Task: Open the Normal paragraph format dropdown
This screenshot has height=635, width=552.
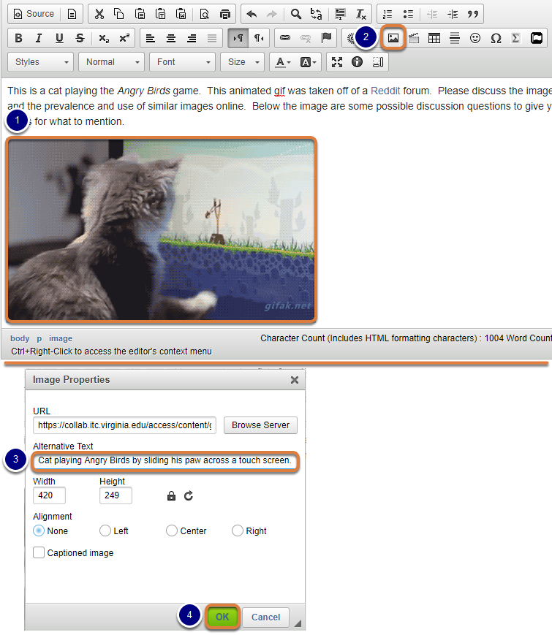Action: tap(111, 62)
